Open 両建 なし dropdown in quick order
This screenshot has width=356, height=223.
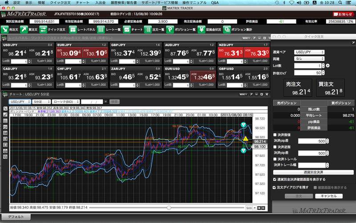coord(309,59)
